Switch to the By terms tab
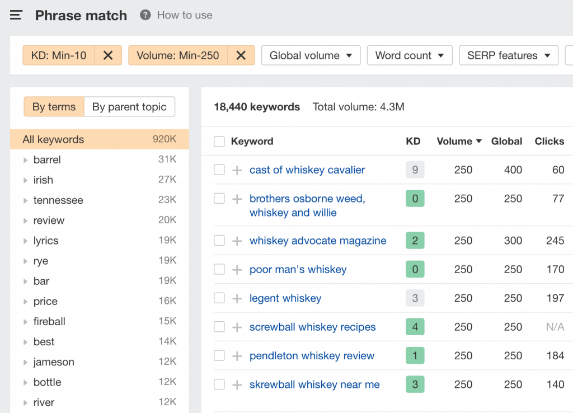The height and width of the screenshot is (413, 573). point(54,107)
